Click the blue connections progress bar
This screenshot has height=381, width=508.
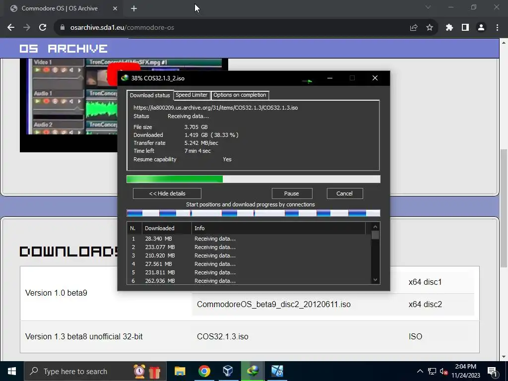tap(254, 213)
